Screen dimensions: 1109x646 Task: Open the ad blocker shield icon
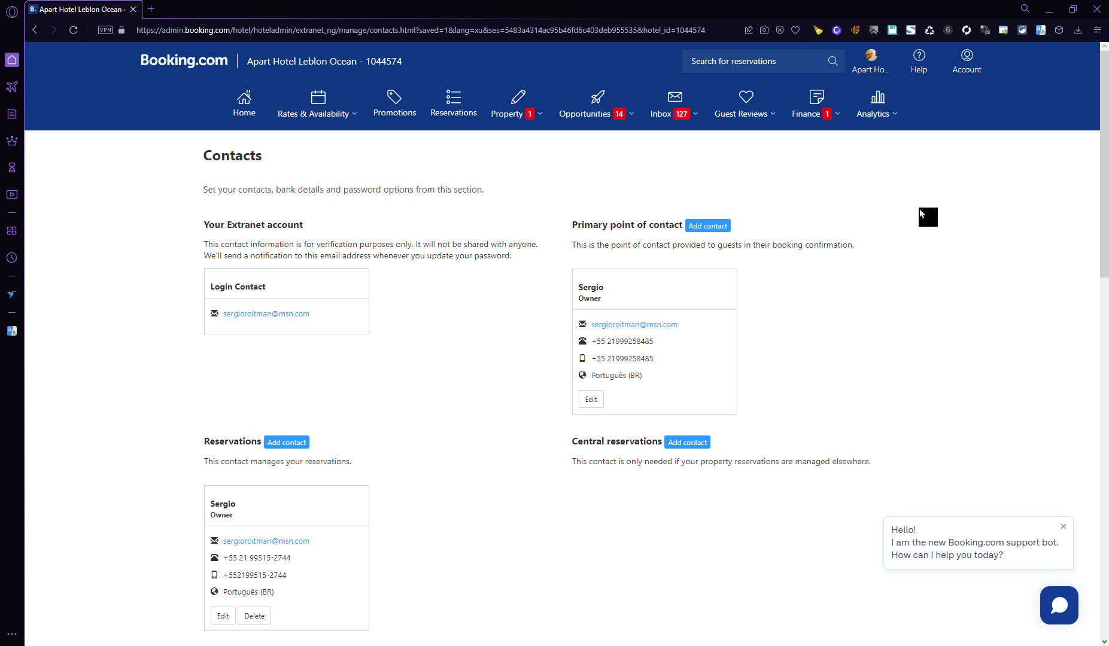780,30
